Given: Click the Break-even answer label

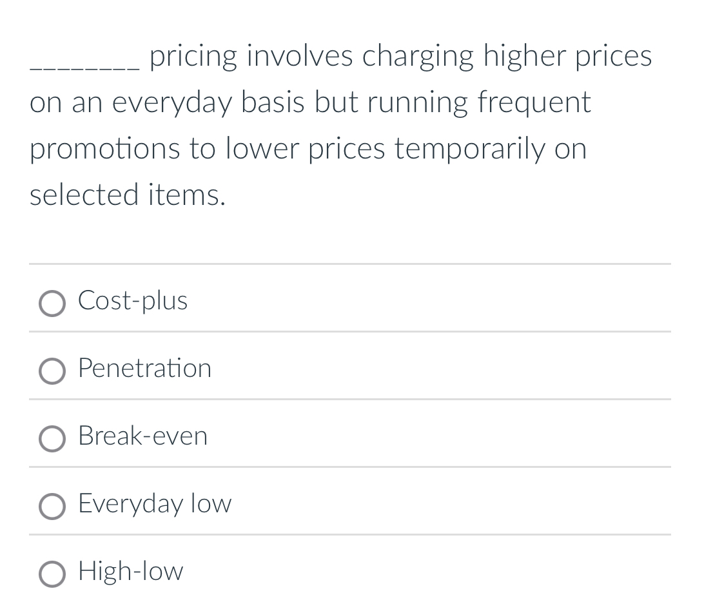Looking at the screenshot, I should coord(142,437).
